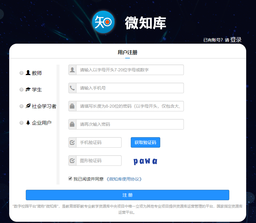Click the lock icon beside confirm password field
The height and width of the screenshot is (223, 256).
72,124
